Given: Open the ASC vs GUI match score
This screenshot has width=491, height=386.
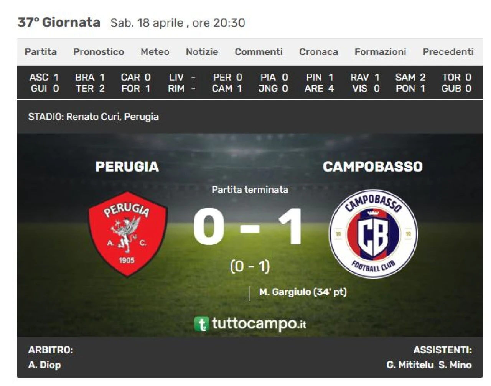Looking at the screenshot, I should coord(44,83).
